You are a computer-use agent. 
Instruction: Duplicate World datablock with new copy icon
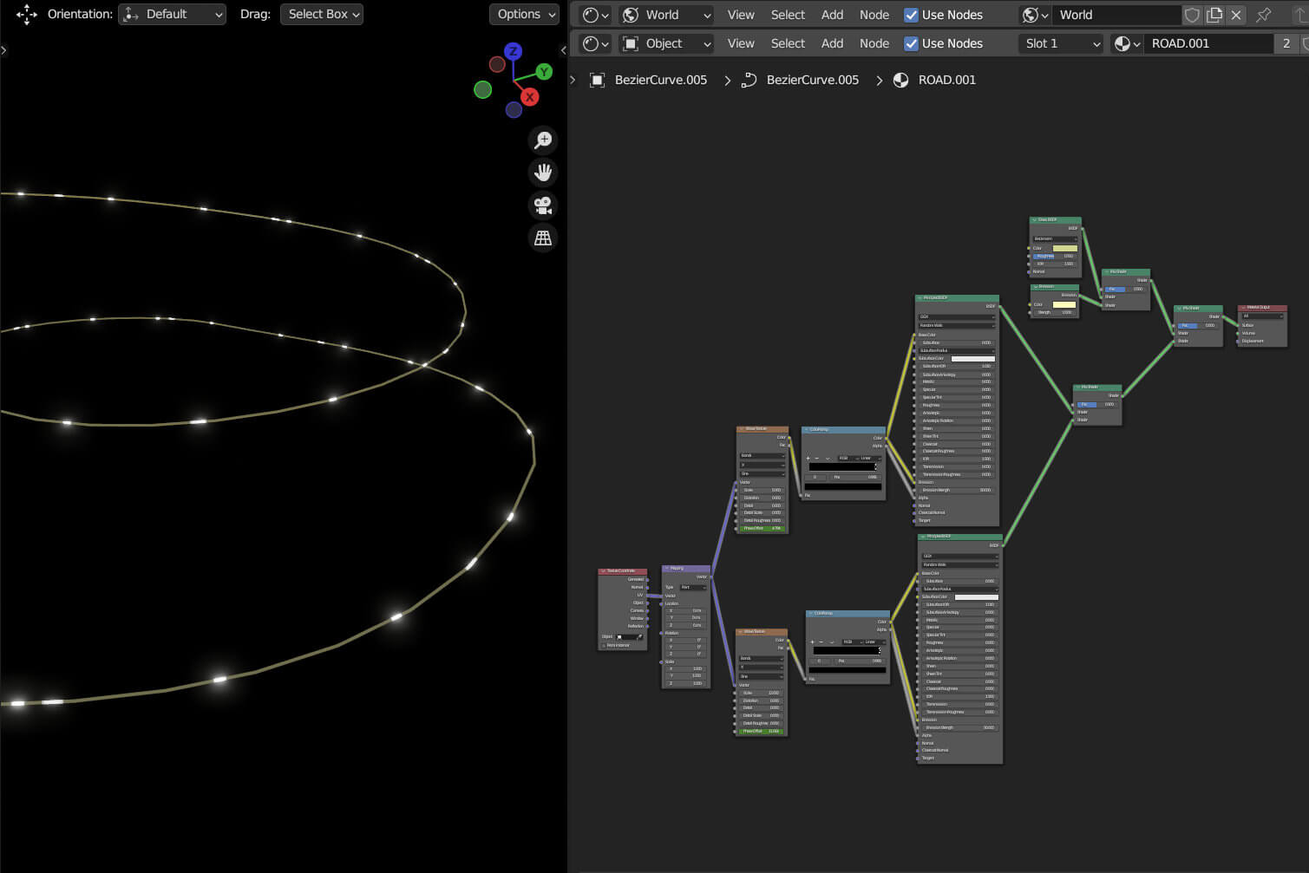click(x=1214, y=15)
